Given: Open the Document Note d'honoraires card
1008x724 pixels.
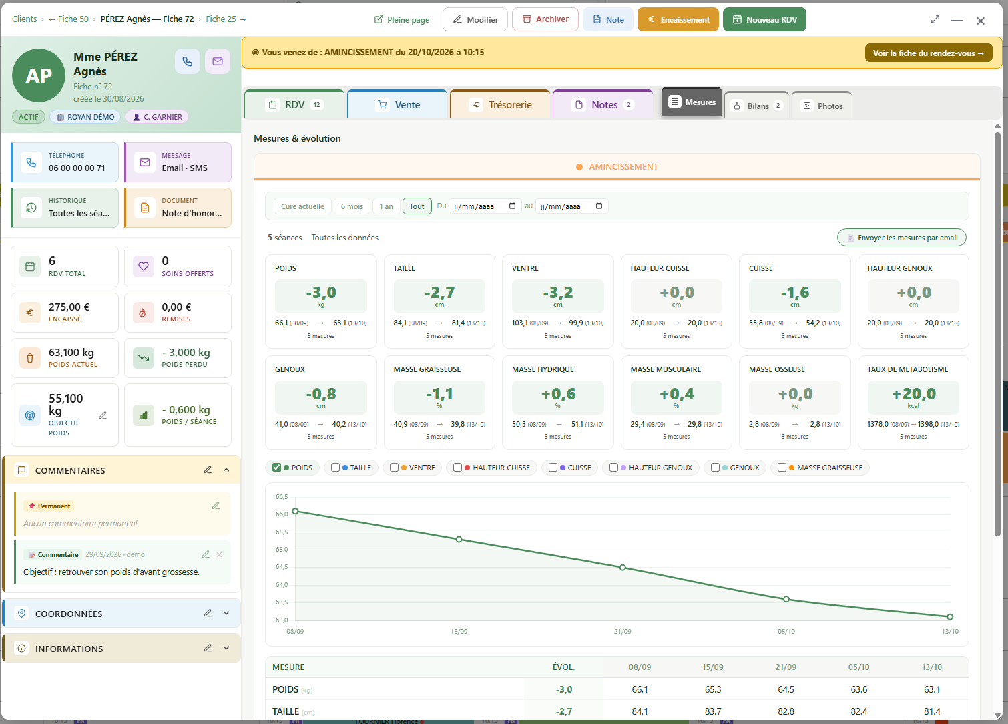Looking at the screenshot, I should pos(178,208).
